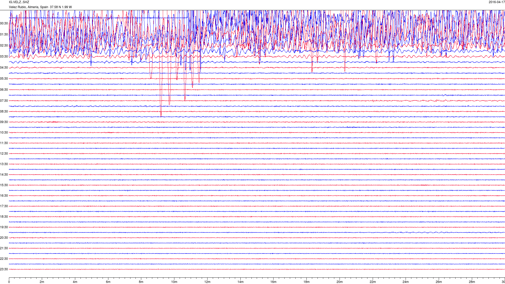
Task: Click the 28m axis tick label
Action: point(472,282)
